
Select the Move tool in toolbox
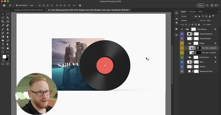pos(3,14)
